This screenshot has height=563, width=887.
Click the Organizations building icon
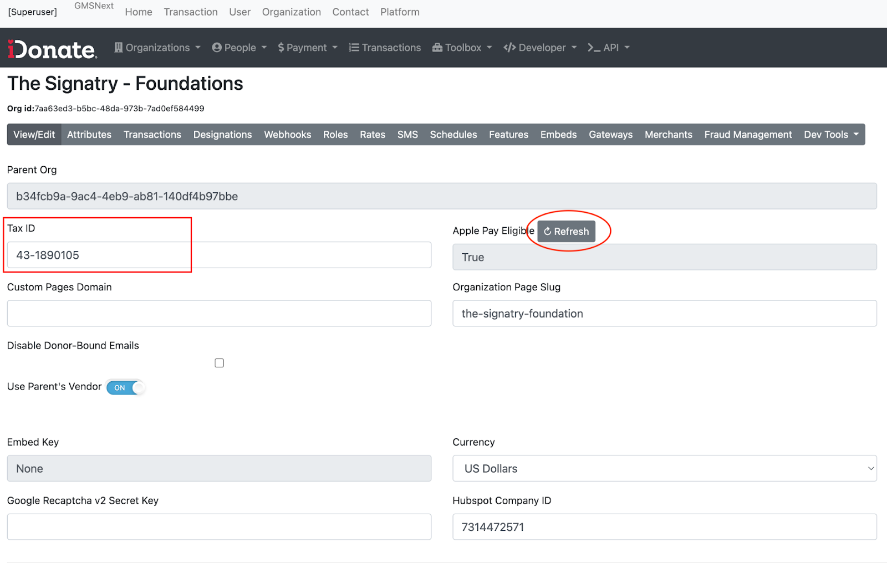(119, 48)
